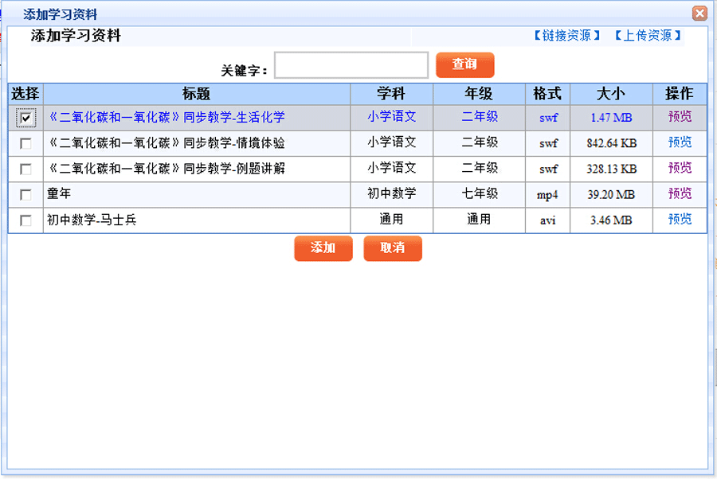The image size is (717, 479).
Task: Check the 例题讲解 row checkbox
Action: coord(26,169)
